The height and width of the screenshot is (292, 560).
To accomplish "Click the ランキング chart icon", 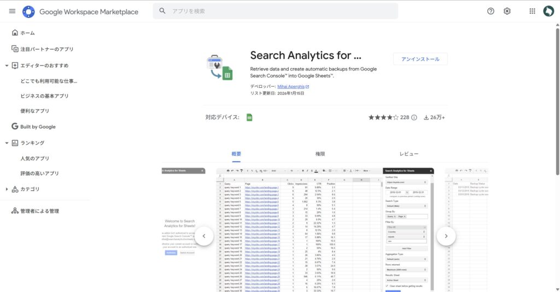I will pos(15,143).
